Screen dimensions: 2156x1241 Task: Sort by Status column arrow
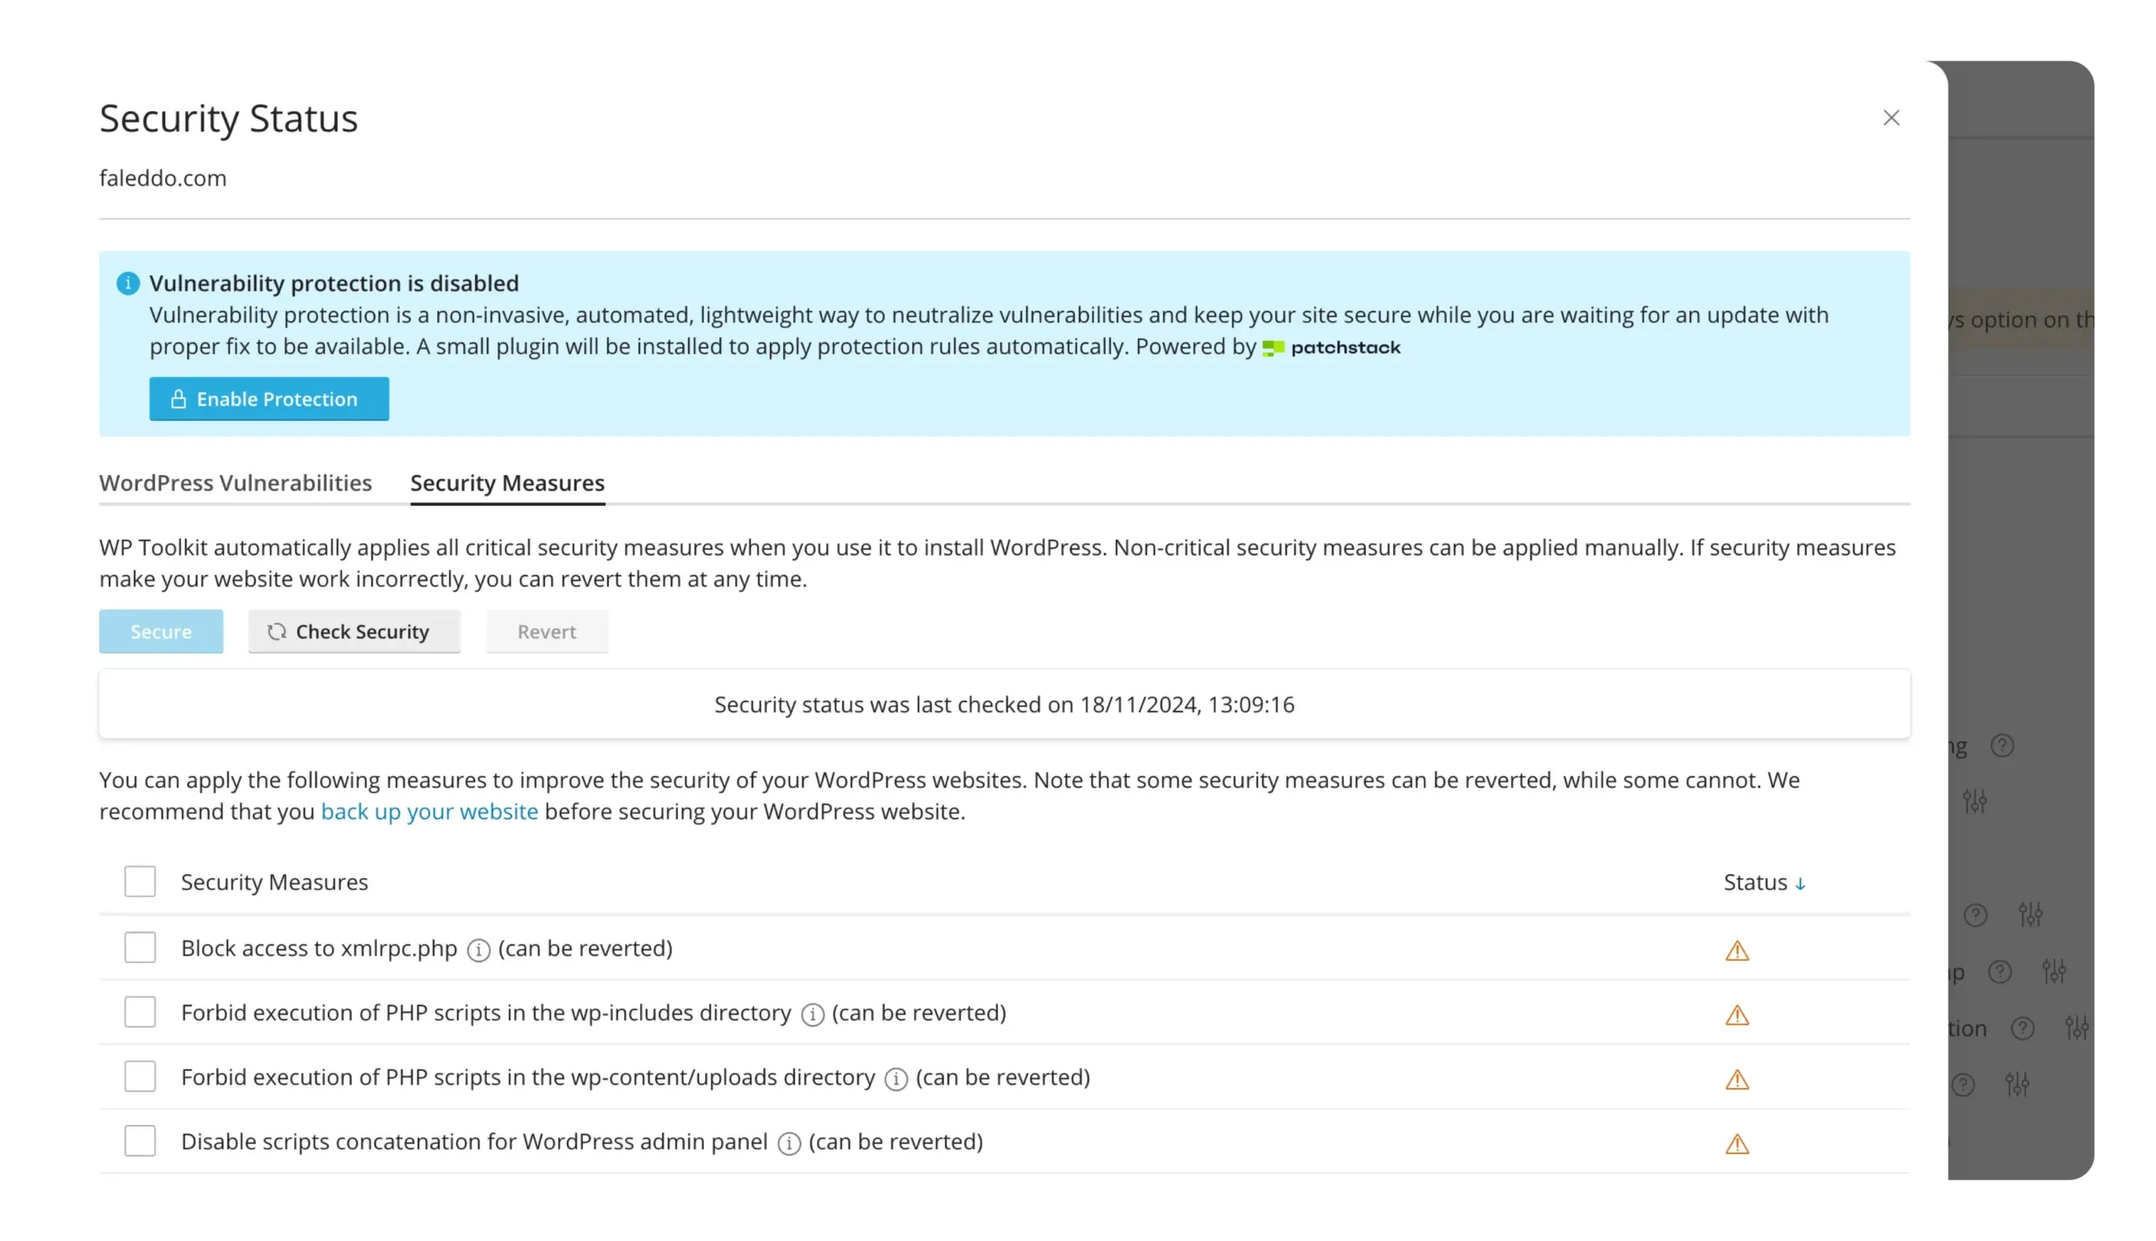(1800, 883)
